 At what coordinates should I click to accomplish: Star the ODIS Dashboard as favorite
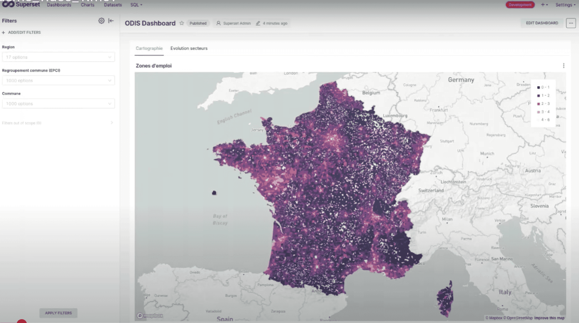pos(181,23)
